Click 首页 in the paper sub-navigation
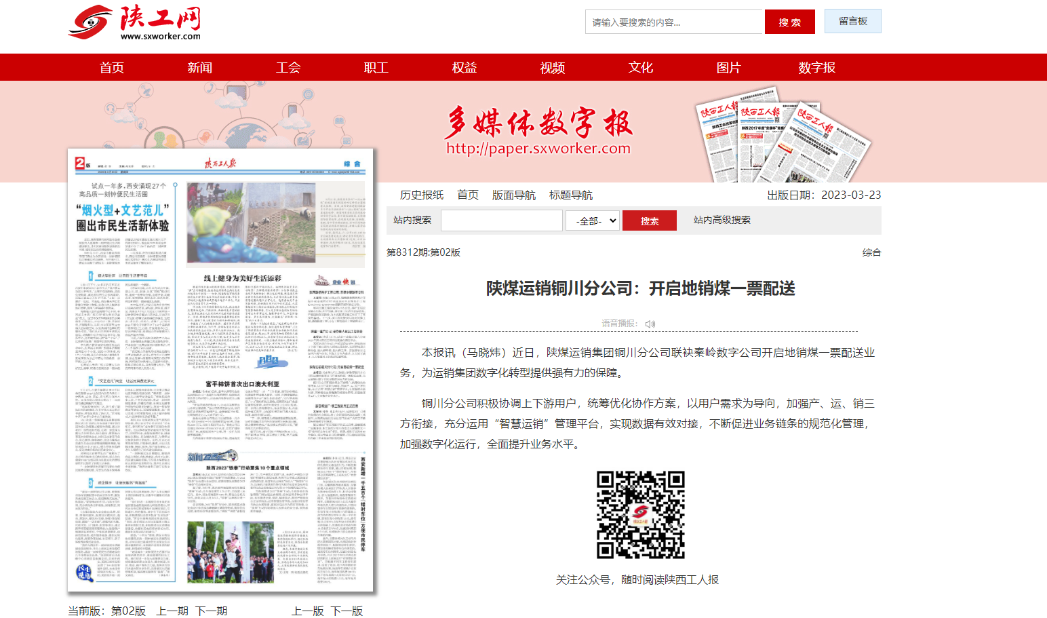Screen dimensions: 1047x618 click(468, 195)
